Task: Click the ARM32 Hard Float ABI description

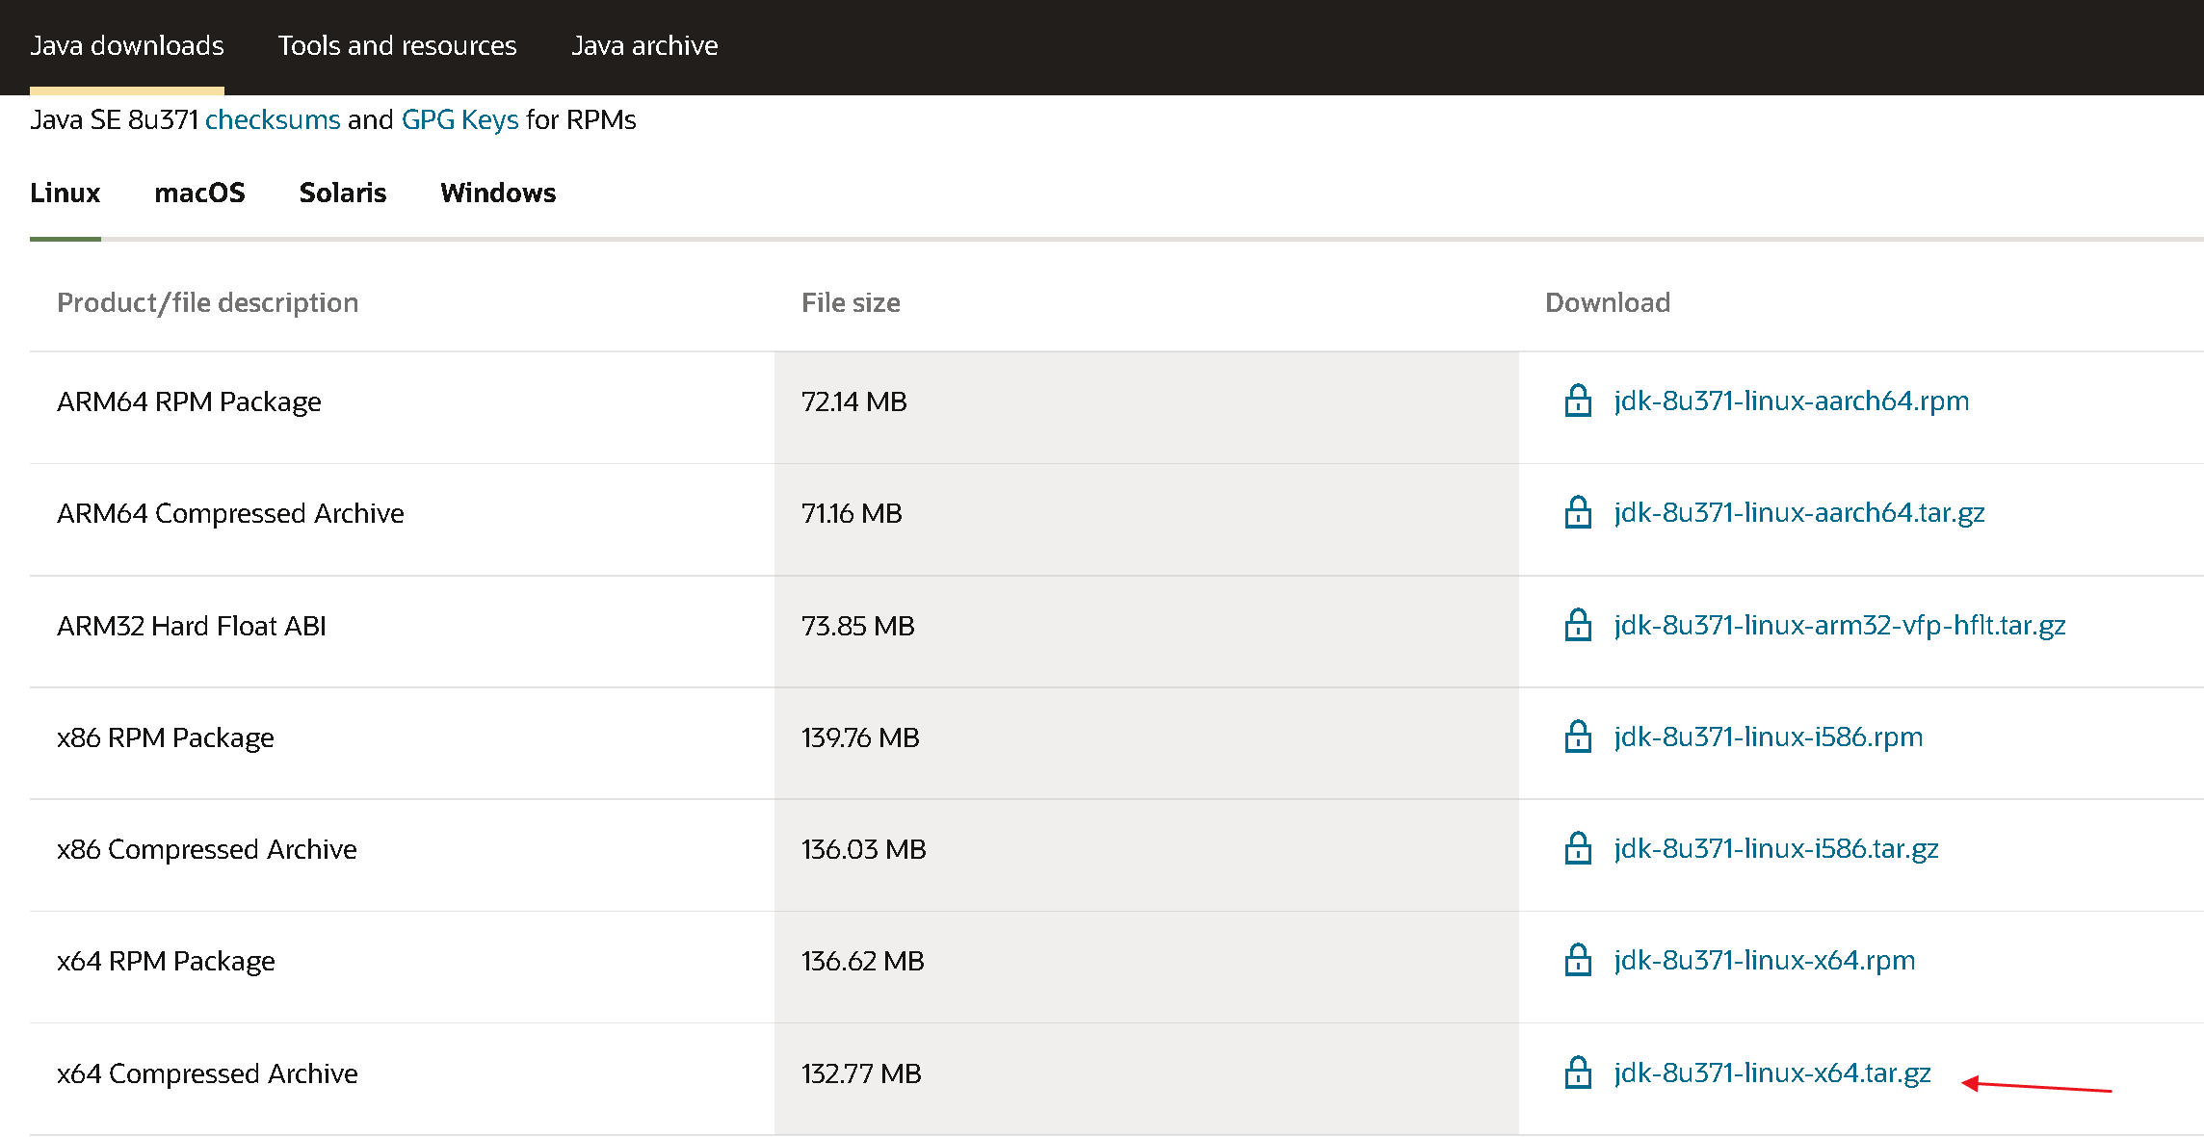Action: 192,626
